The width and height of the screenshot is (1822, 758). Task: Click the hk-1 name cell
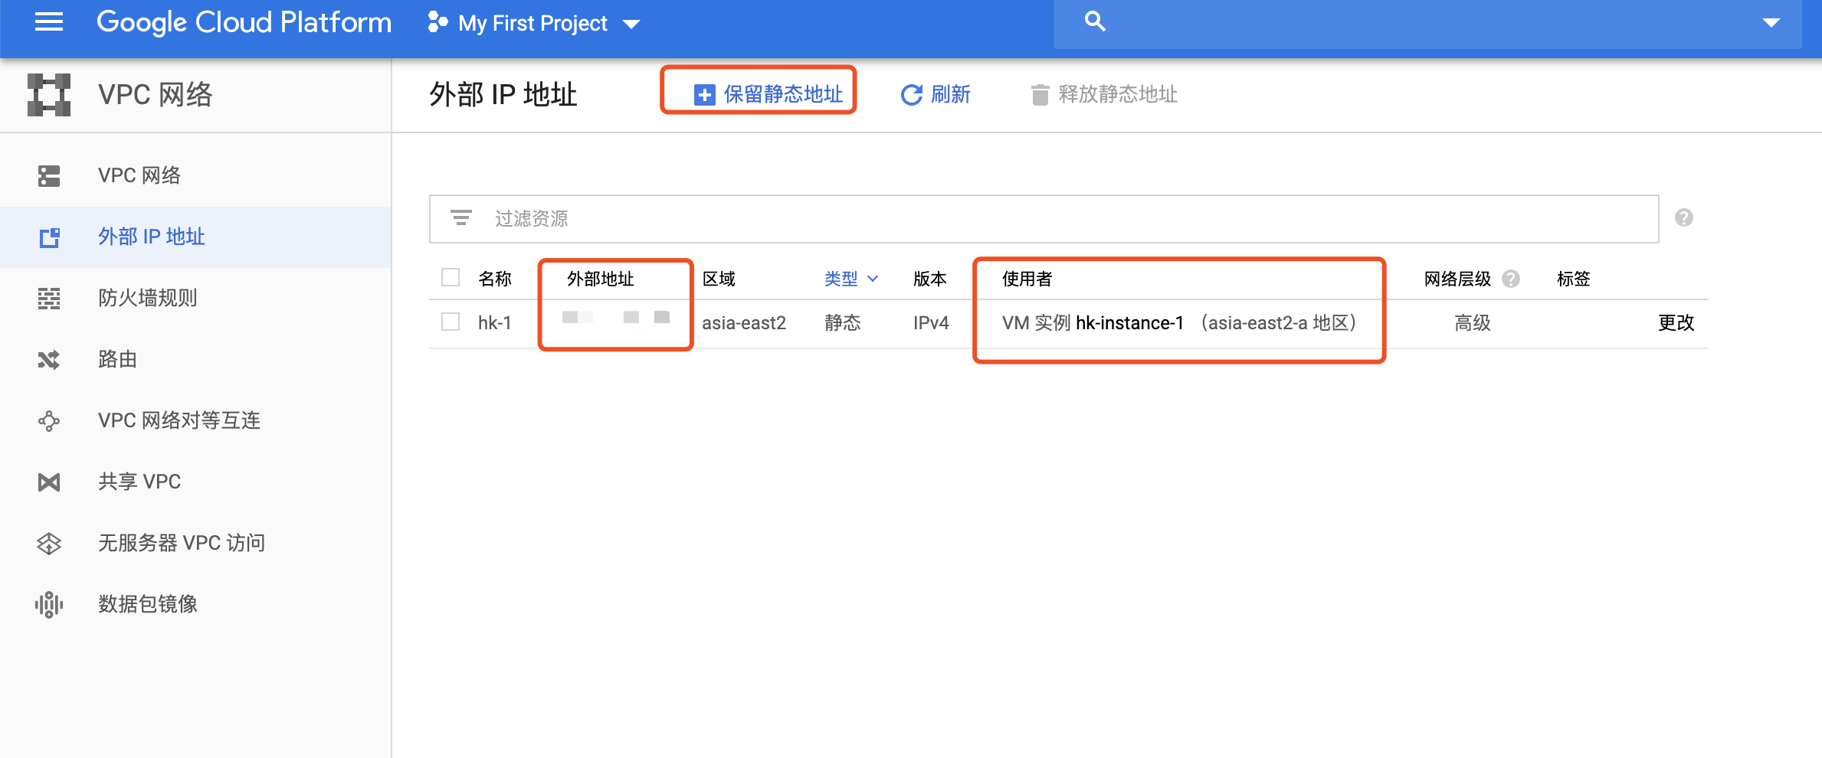[495, 323]
